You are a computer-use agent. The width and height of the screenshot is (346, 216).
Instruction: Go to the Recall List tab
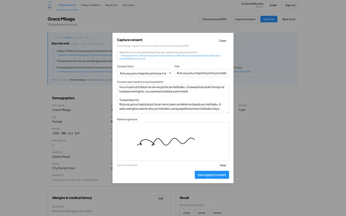click(111, 5)
